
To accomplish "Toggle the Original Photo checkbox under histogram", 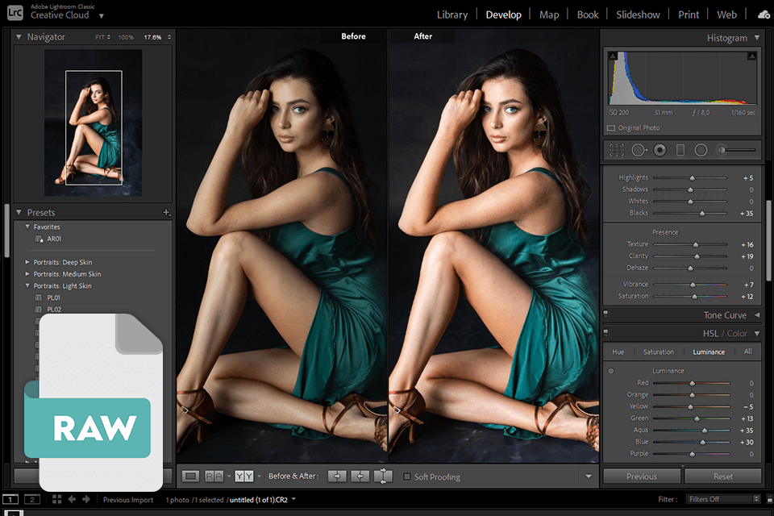I will [611, 128].
